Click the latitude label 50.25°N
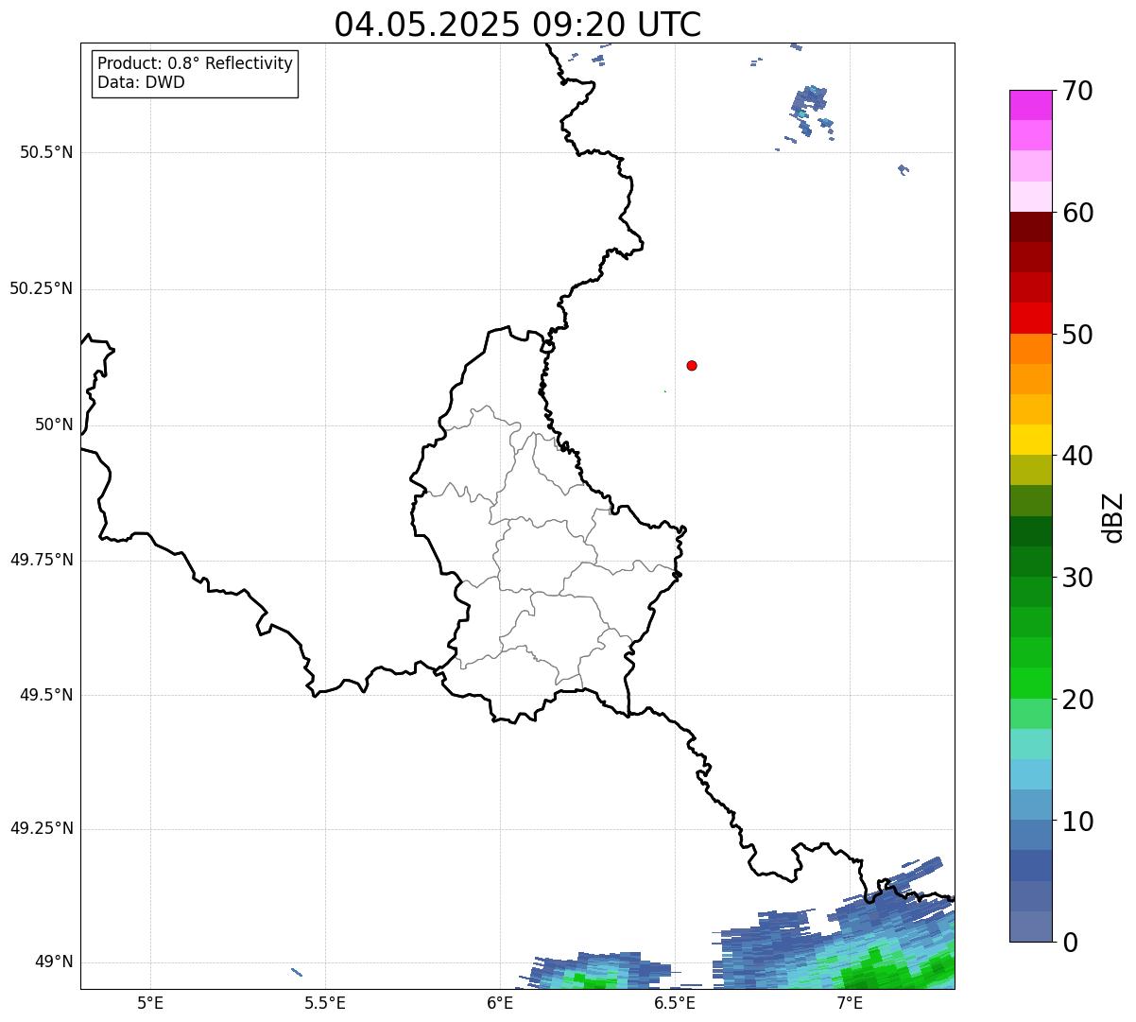 point(41,288)
